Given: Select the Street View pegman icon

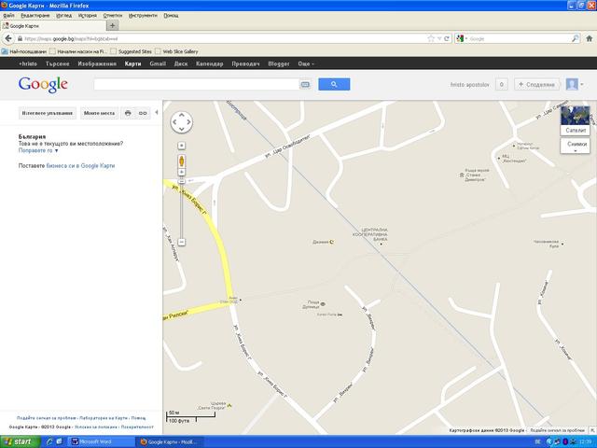Looking at the screenshot, I should (x=181, y=161).
